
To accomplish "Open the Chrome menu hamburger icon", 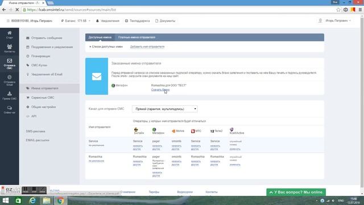I will click(360, 10).
